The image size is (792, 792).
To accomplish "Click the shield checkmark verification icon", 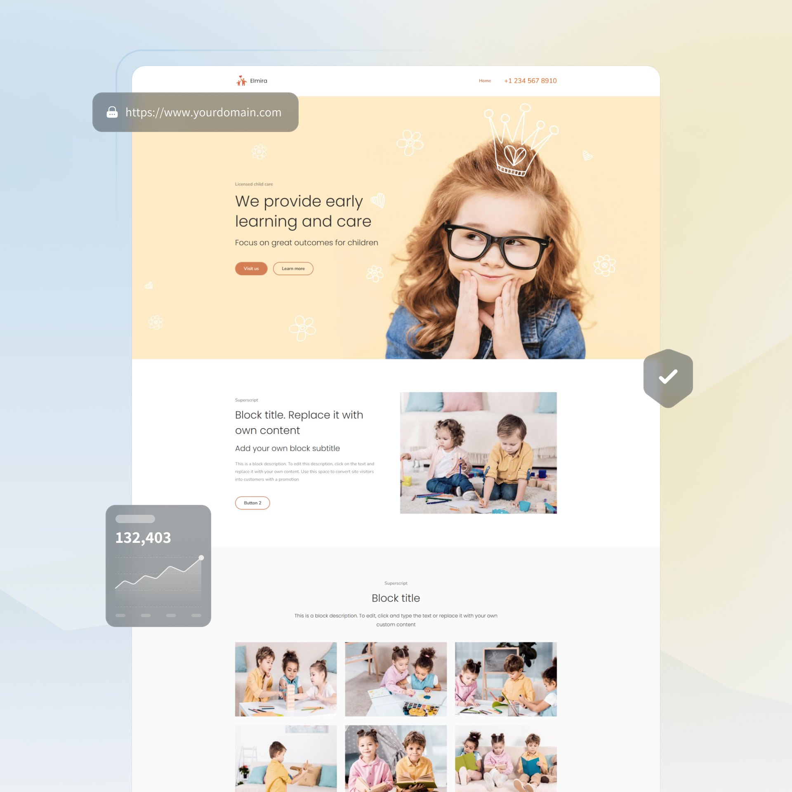I will click(667, 377).
